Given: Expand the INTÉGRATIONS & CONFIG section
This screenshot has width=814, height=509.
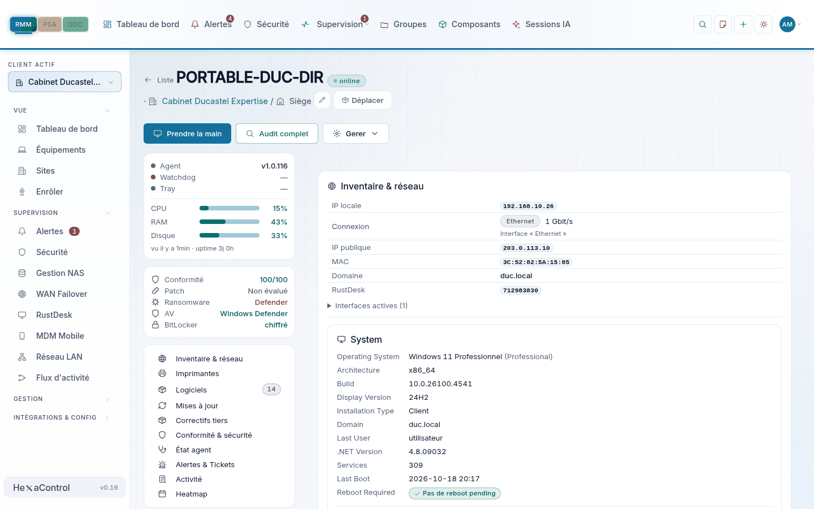Looking at the screenshot, I should 62,417.
